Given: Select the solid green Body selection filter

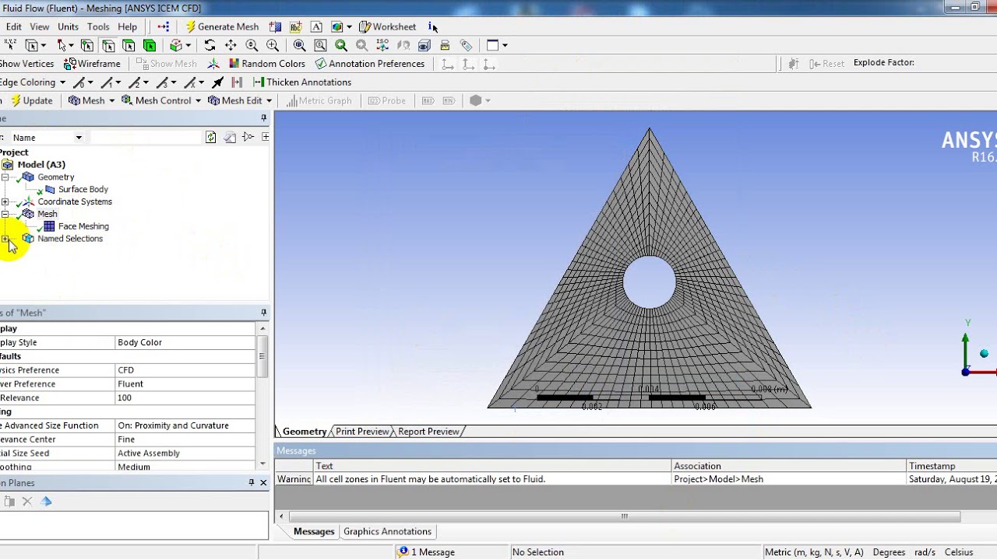Looking at the screenshot, I should coord(150,45).
